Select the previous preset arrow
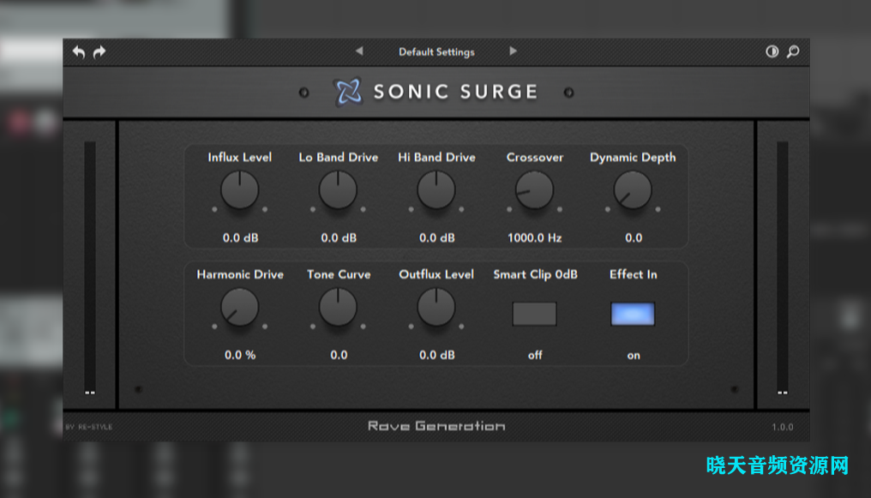871x498 pixels. point(359,51)
